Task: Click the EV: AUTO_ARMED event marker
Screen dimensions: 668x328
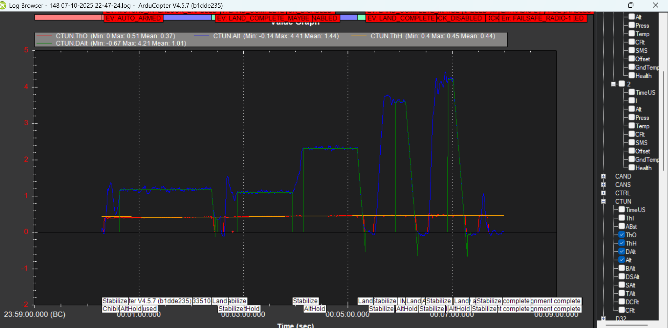Action: [x=133, y=18]
